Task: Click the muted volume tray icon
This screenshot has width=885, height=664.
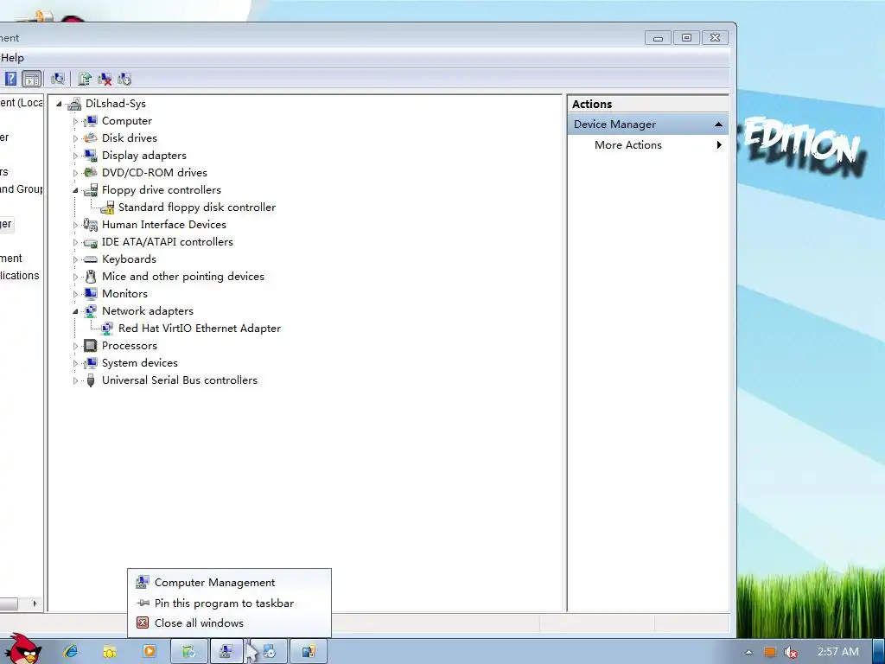Action: click(790, 652)
